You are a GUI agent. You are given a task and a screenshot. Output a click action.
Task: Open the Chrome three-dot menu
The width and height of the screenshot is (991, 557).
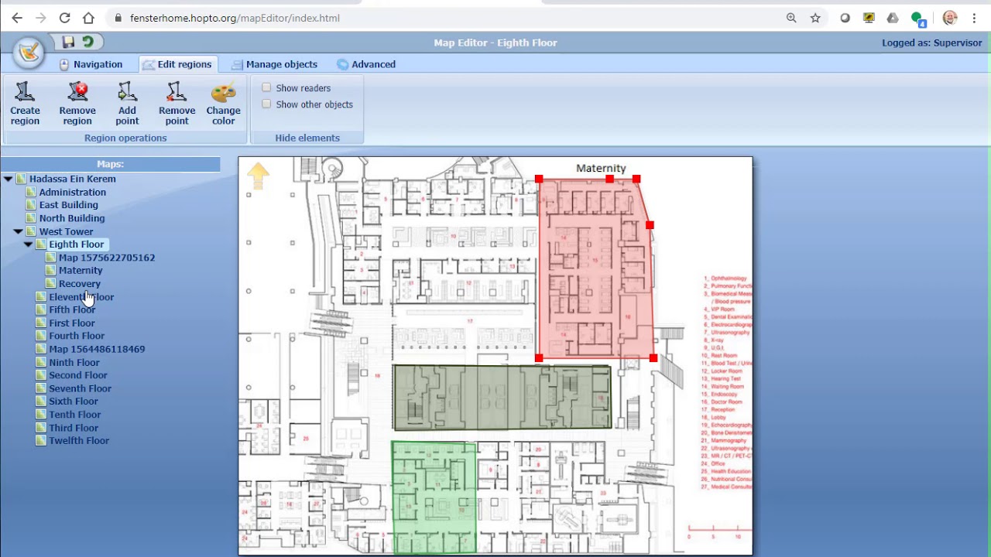tap(974, 18)
